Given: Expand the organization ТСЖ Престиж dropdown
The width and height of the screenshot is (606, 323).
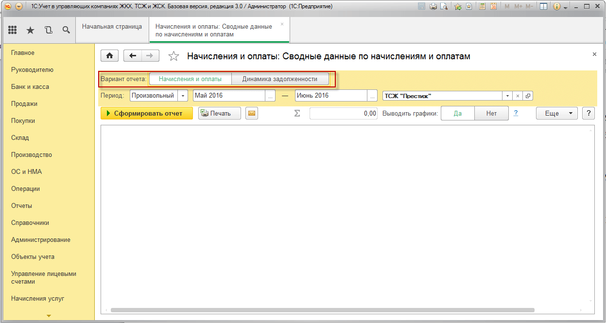Looking at the screenshot, I should [507, 96].
